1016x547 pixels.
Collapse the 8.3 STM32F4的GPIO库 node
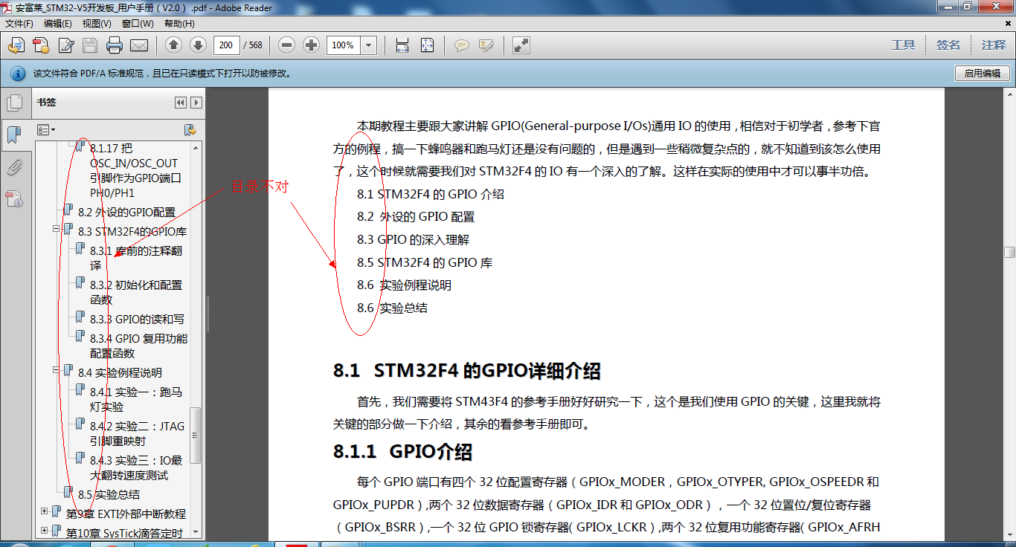tap(56, 229)
